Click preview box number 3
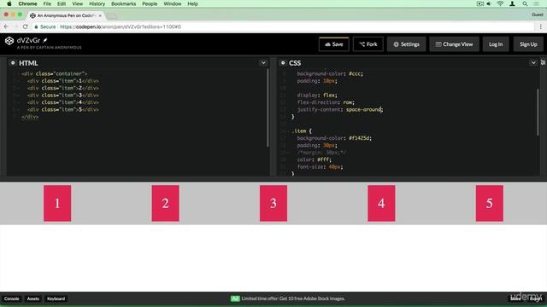The width and height of the screenshot is (547, 307). pos(273,203)
